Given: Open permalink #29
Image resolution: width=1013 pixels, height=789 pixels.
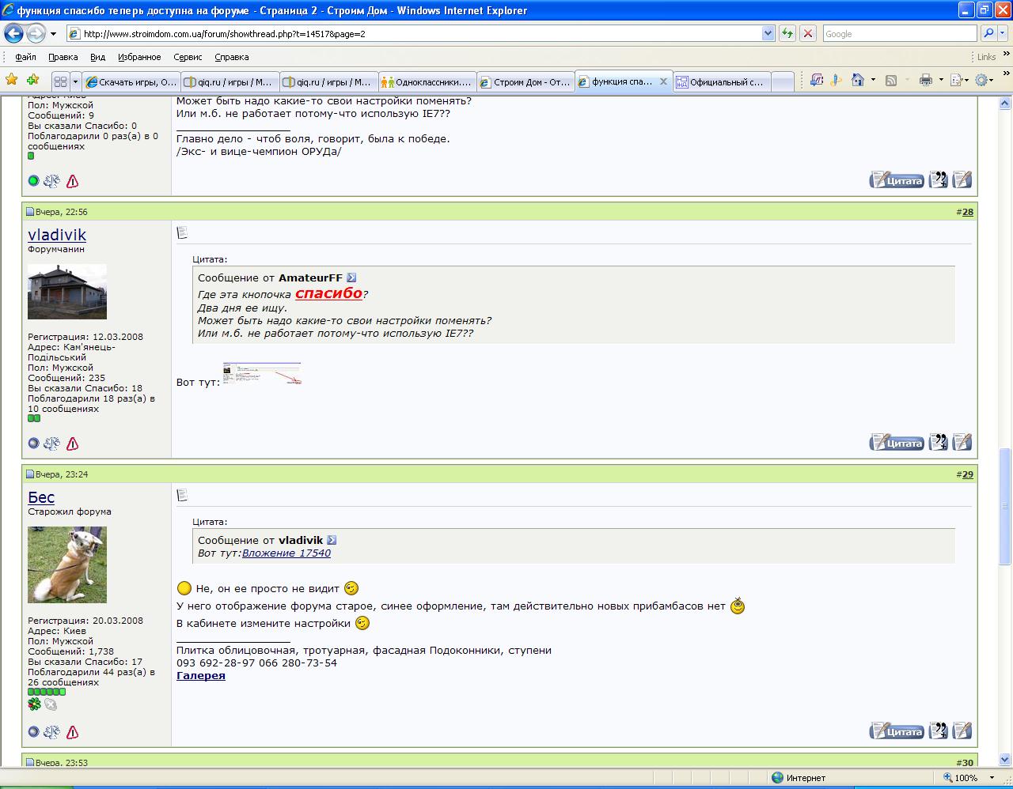Looking at the screenshot, I should [967, 474].
